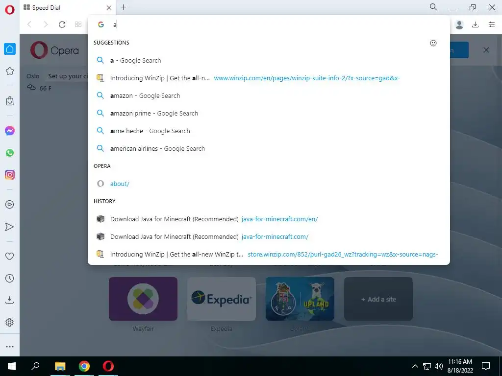502x376 pixels.
Task: Click the Google search engine icon
Action: pos(101,24)
